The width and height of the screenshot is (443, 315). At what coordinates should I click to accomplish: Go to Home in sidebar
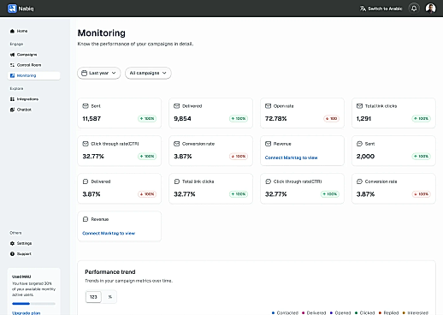point(33,31)
